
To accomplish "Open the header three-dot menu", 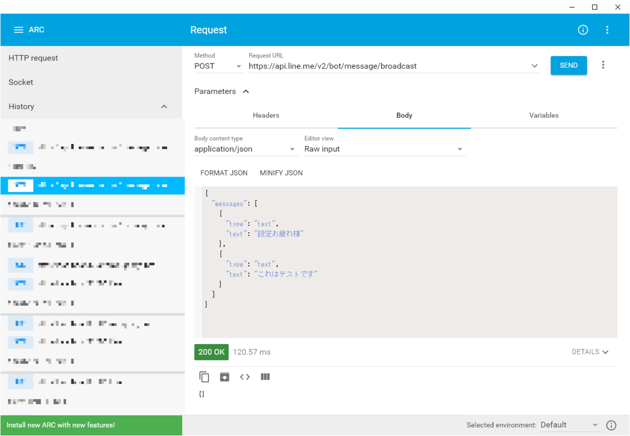I will tap(607, 30).
